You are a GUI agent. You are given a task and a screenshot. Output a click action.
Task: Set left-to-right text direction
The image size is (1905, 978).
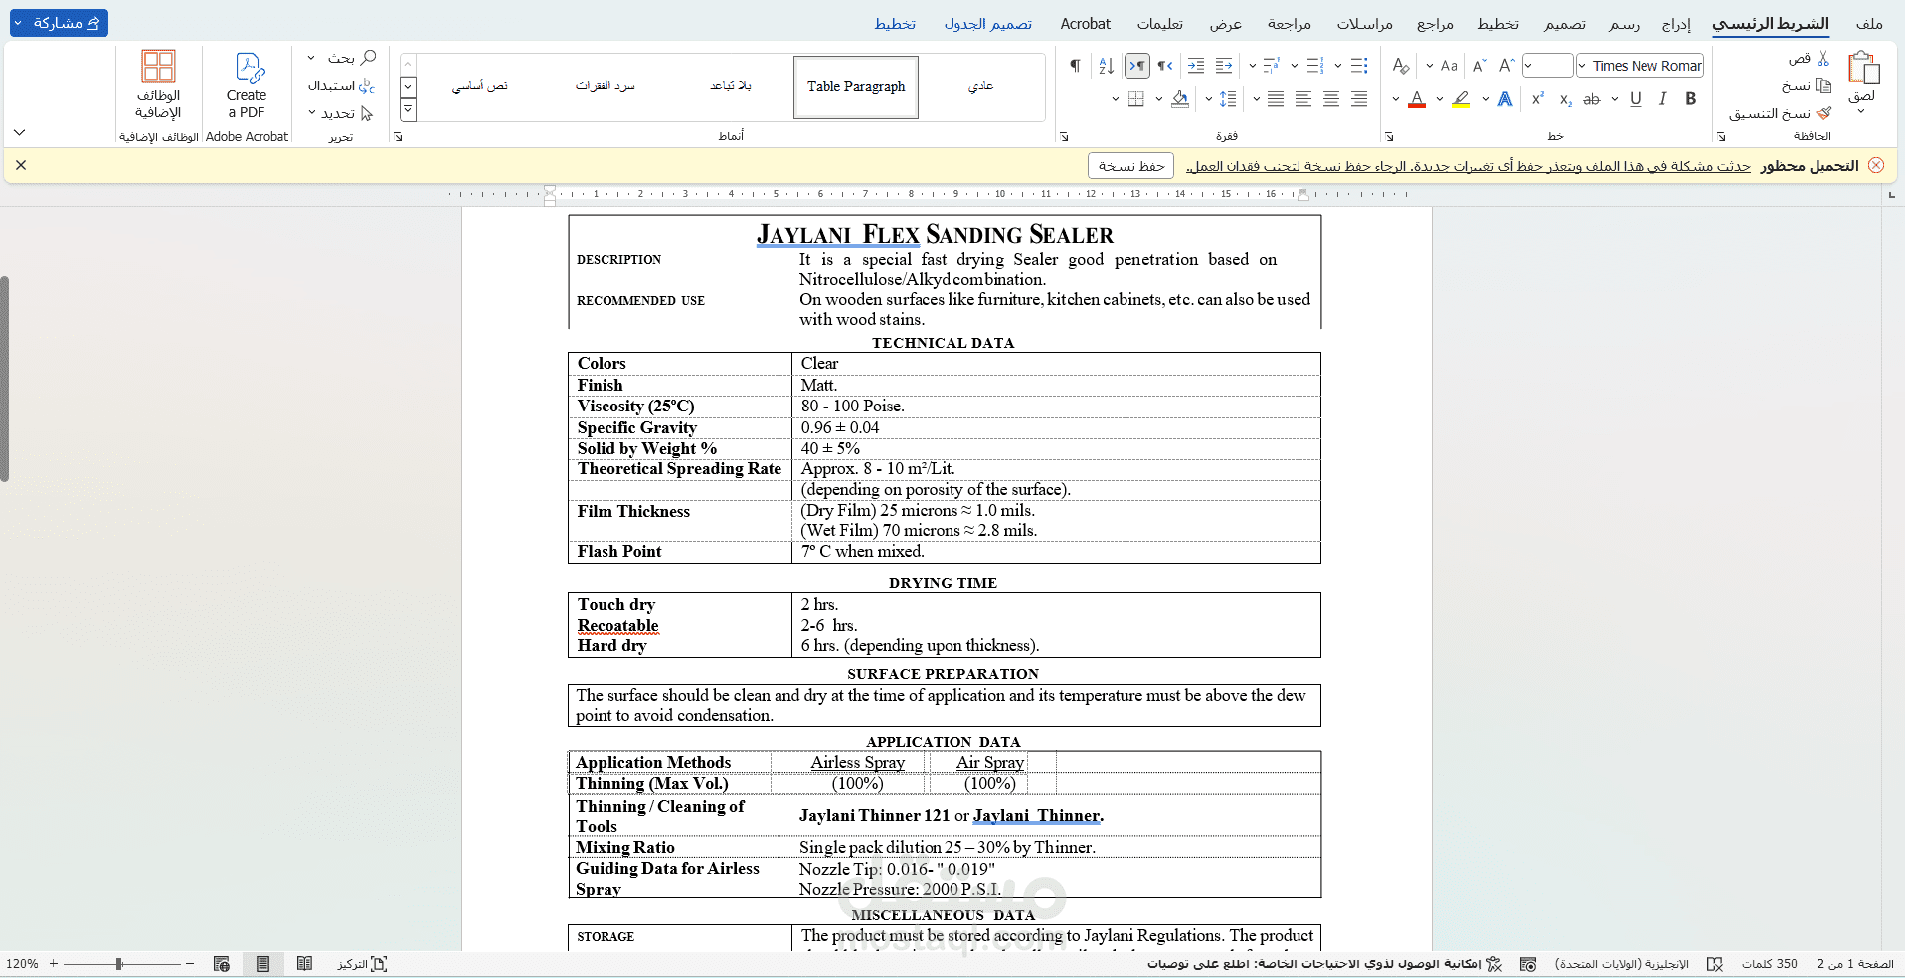1136,66
